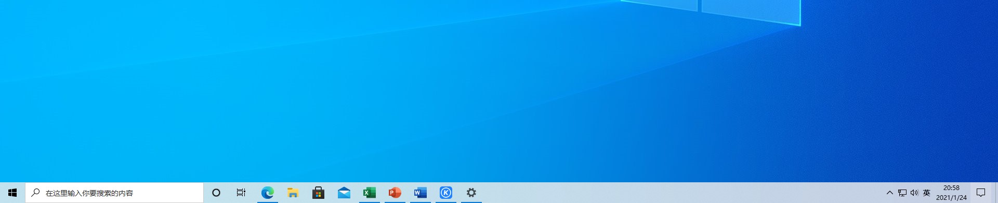Launch PowerPoint from the taskbar
This screenshot has height=203, width=998.
tap(395, 193)
